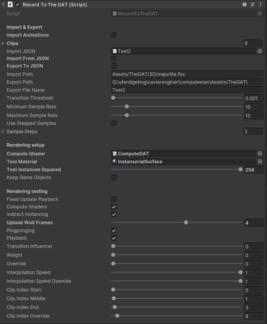Viewport: 267px width, 324px height.
Task: Click object picker for Import JSON field
Action: click(x=260, y=51)
